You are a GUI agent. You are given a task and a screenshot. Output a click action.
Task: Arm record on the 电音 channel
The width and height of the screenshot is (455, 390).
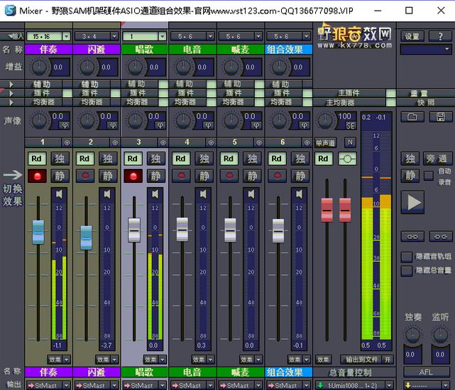[181, 176]
